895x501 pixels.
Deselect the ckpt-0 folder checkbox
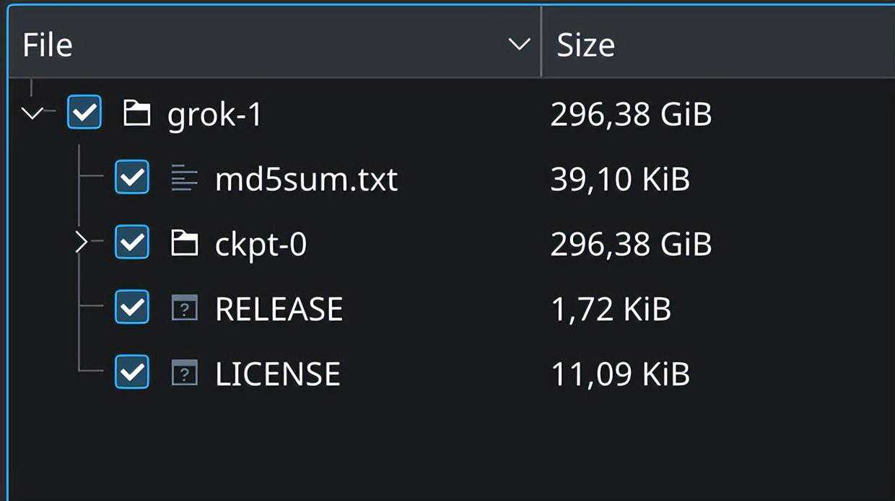click(132, 243)
